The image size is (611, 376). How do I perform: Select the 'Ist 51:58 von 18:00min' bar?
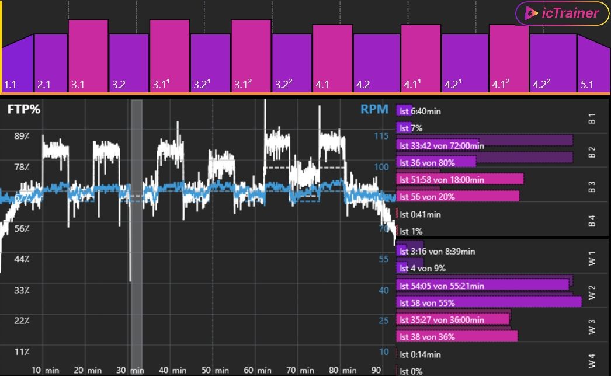point(460,179)
